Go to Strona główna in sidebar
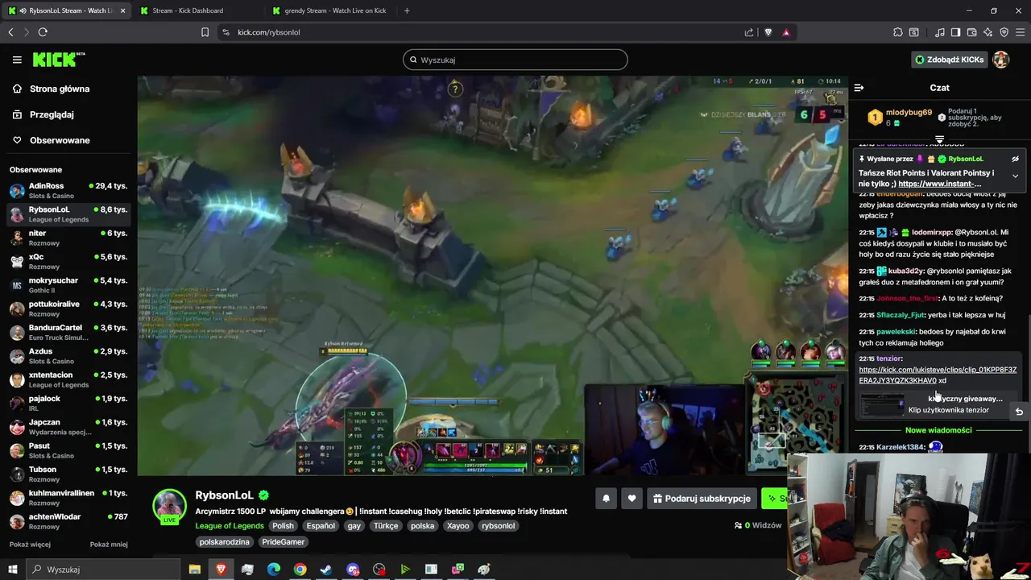Image resolution: width=1031 pixels, height=580 pixels. (52, 89)
